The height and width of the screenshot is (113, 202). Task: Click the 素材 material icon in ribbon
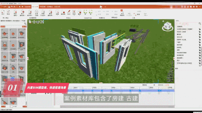coord(79,13)
